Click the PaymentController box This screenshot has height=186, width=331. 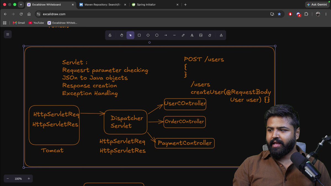pyautogui.click(x=185, y=143)
